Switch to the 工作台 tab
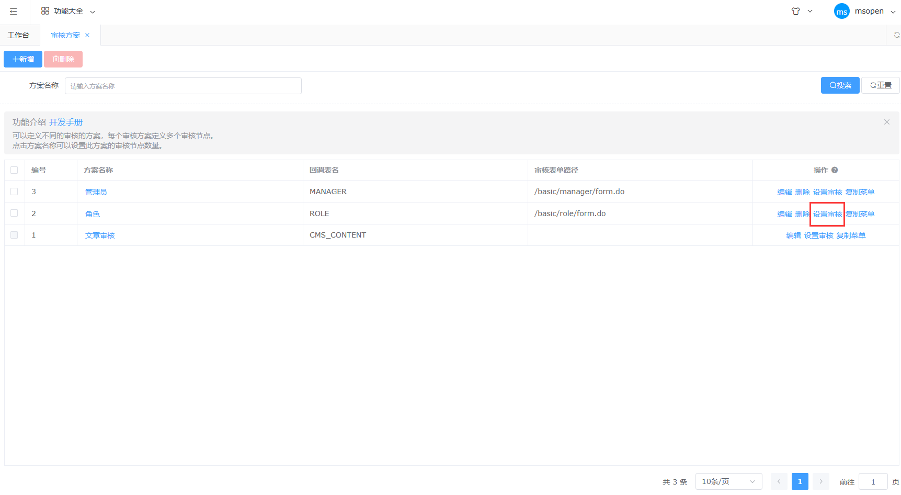901x495 pixels. (18, 35)
